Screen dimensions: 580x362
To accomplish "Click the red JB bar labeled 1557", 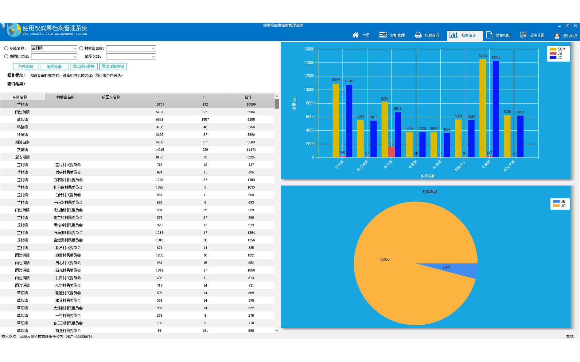I will (x=391, y=152).
